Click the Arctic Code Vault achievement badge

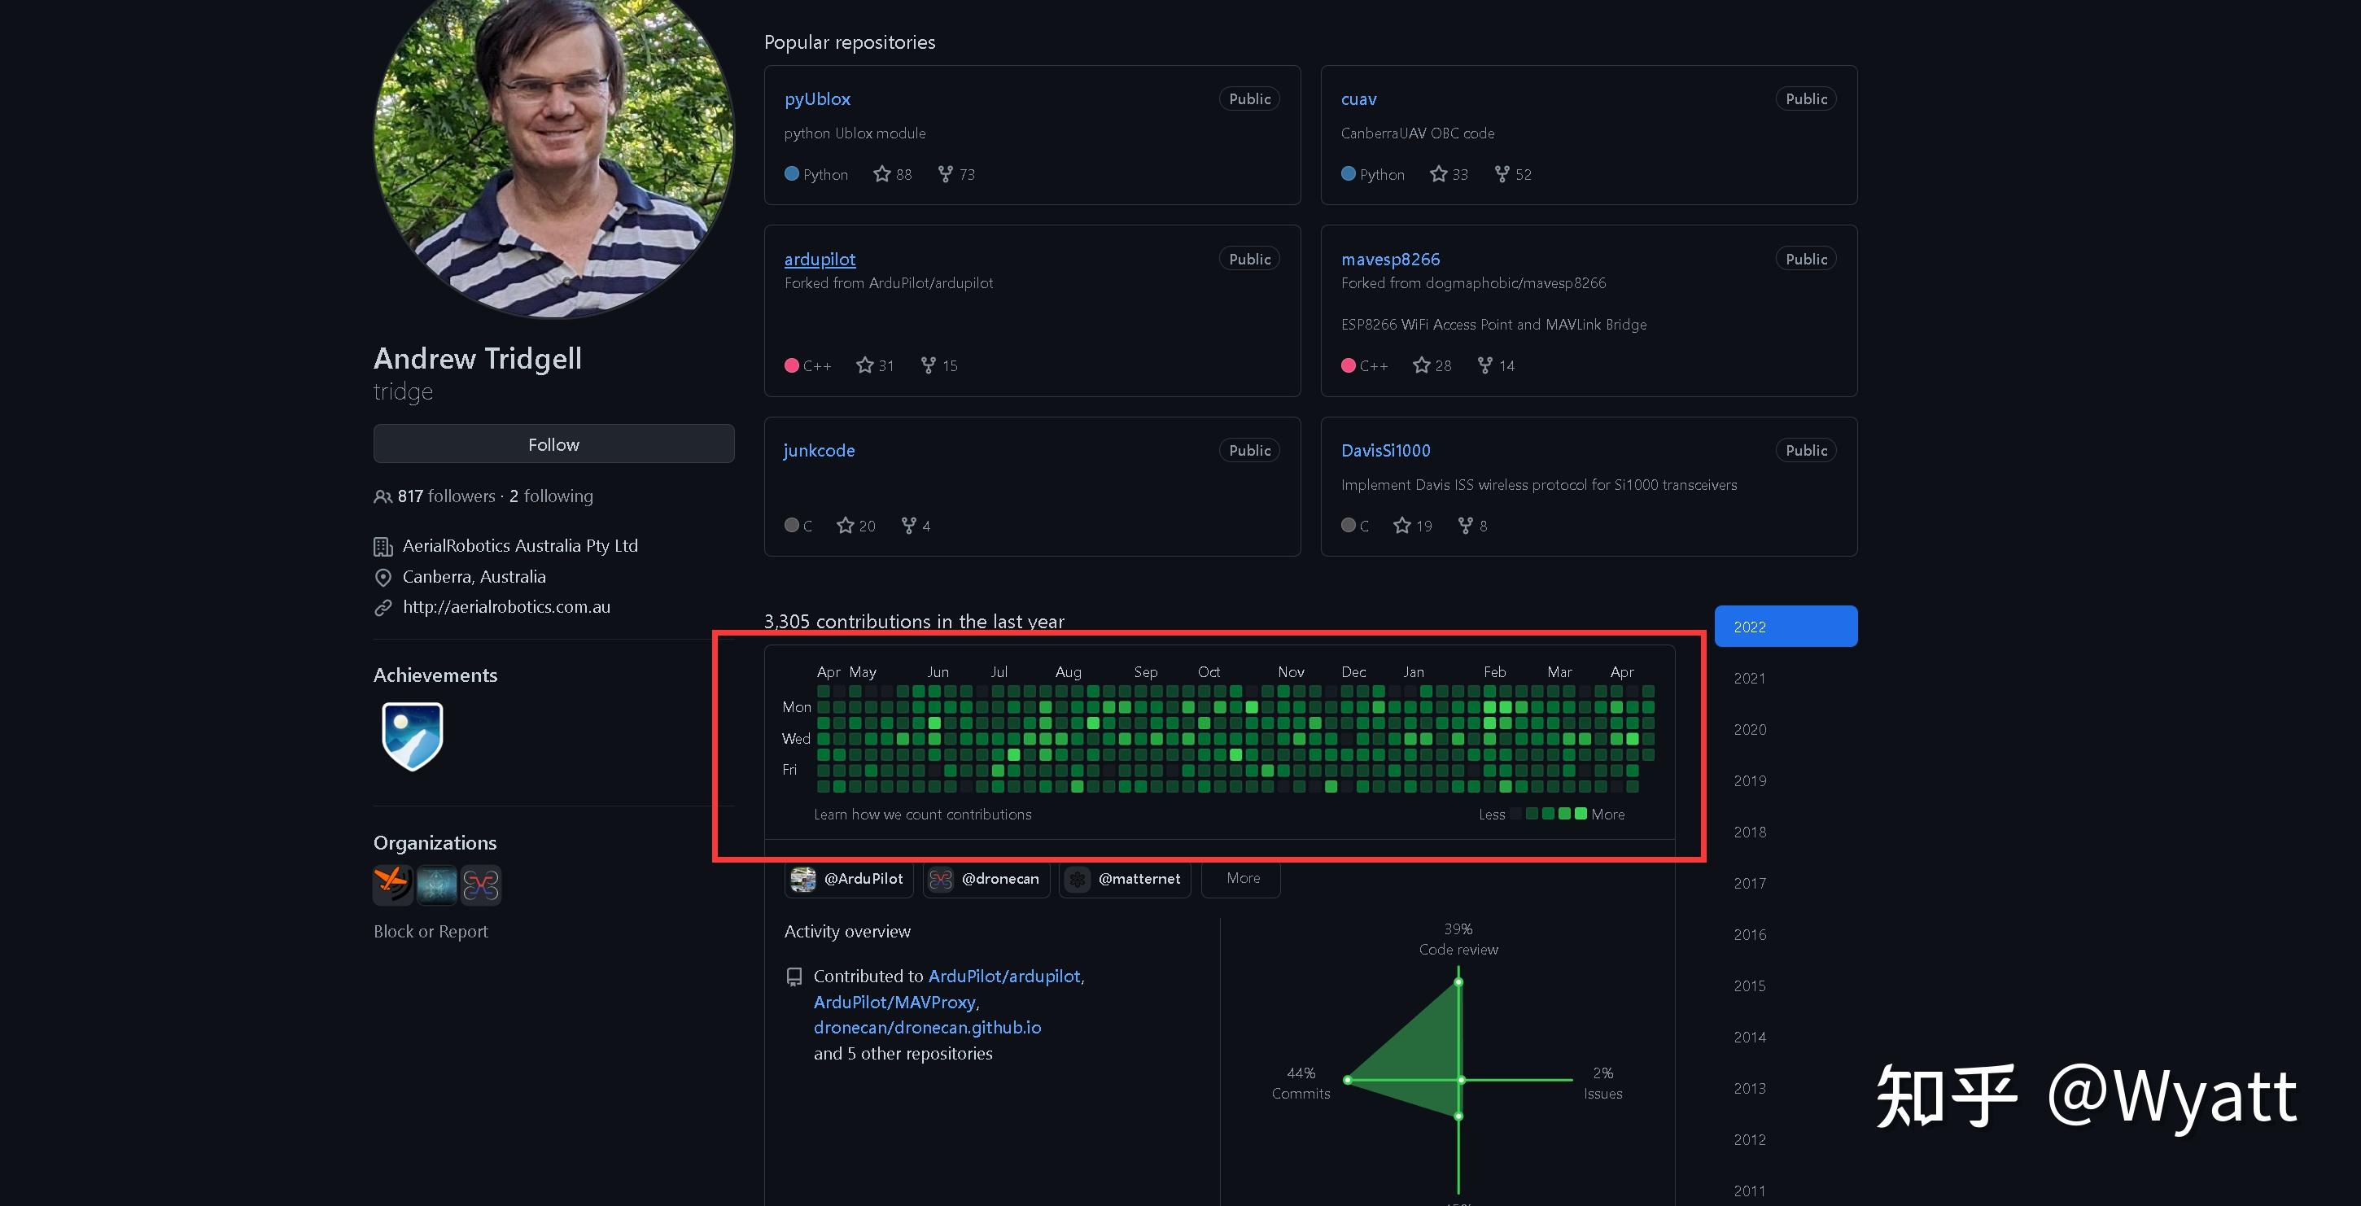[413, 735]
